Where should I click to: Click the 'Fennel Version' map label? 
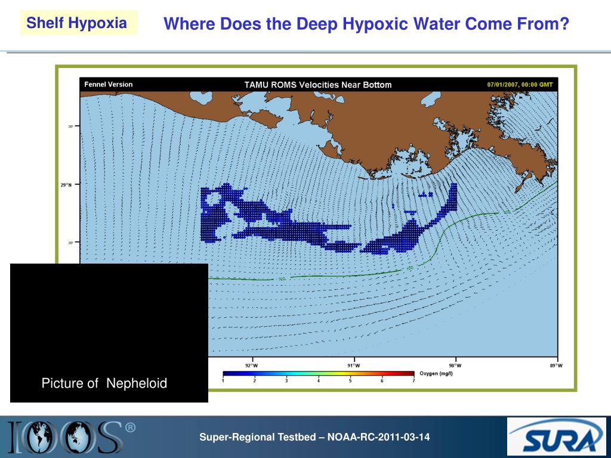point(109,85)
